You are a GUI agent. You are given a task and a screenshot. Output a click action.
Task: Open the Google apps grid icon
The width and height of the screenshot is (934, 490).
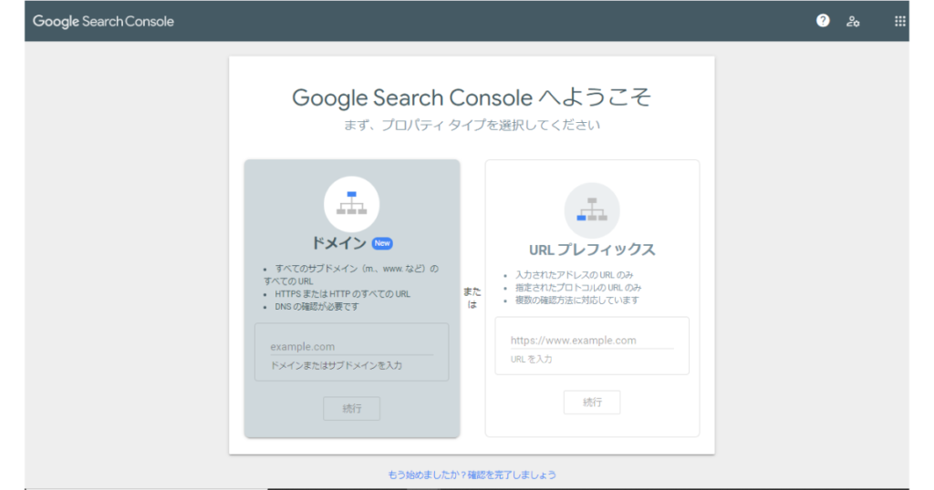pyautogui.click(x=900, y=22)
